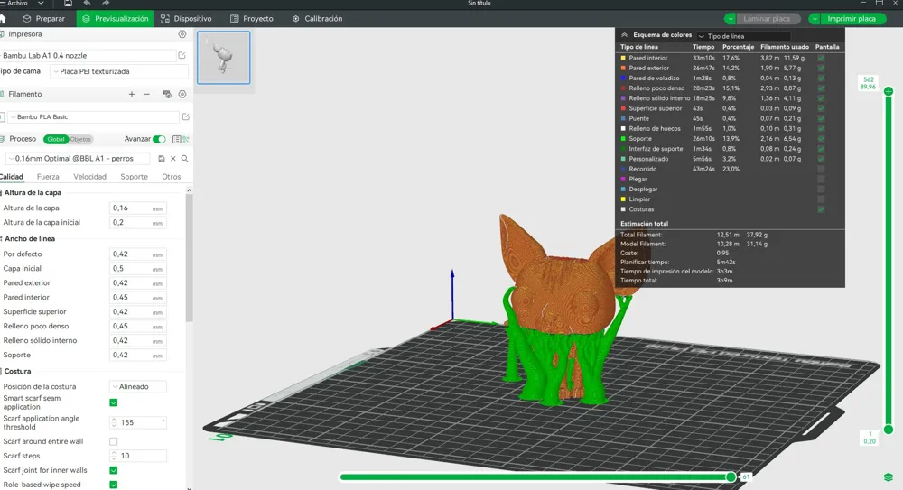
Task: Click the lower vertical layer slider handle
Action: pos(889,429)
